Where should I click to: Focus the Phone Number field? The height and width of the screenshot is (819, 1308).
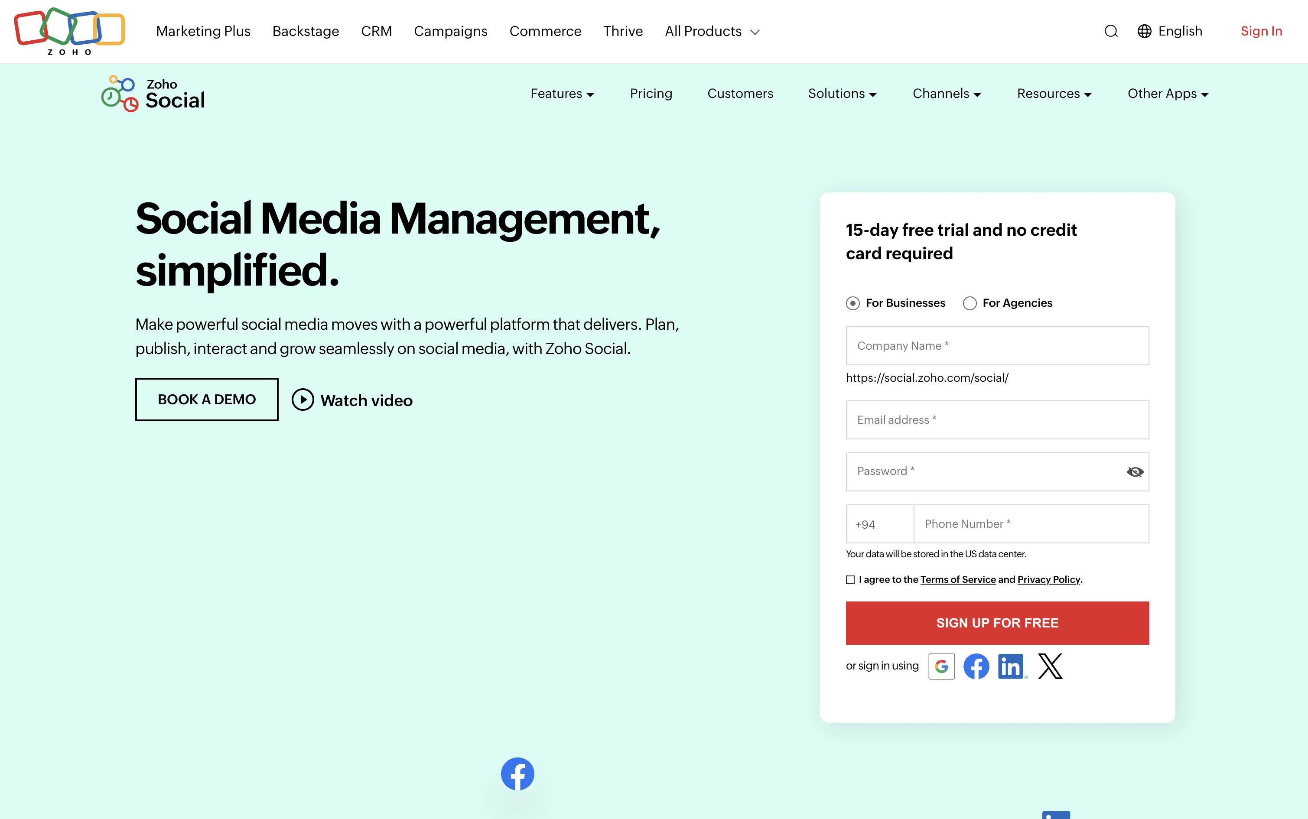(x=1031, y=524)
